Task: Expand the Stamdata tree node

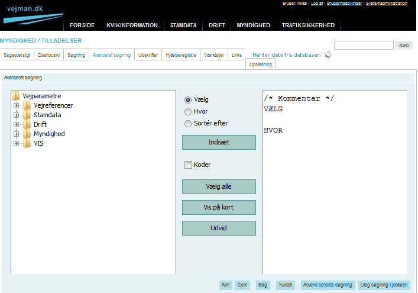Action: pos(16,115)
